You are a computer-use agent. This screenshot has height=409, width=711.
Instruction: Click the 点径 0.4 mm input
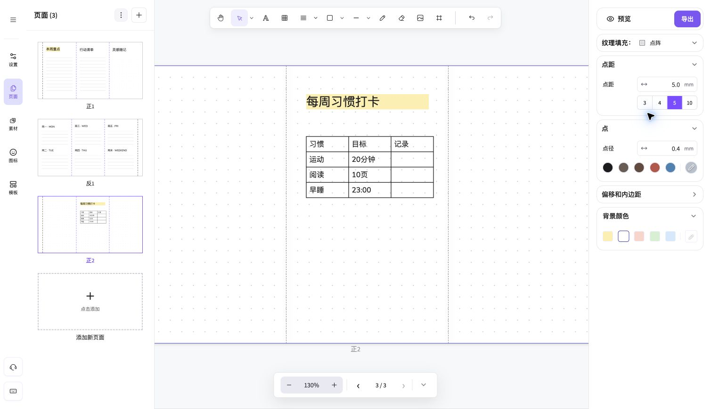(x=667, y=148)
